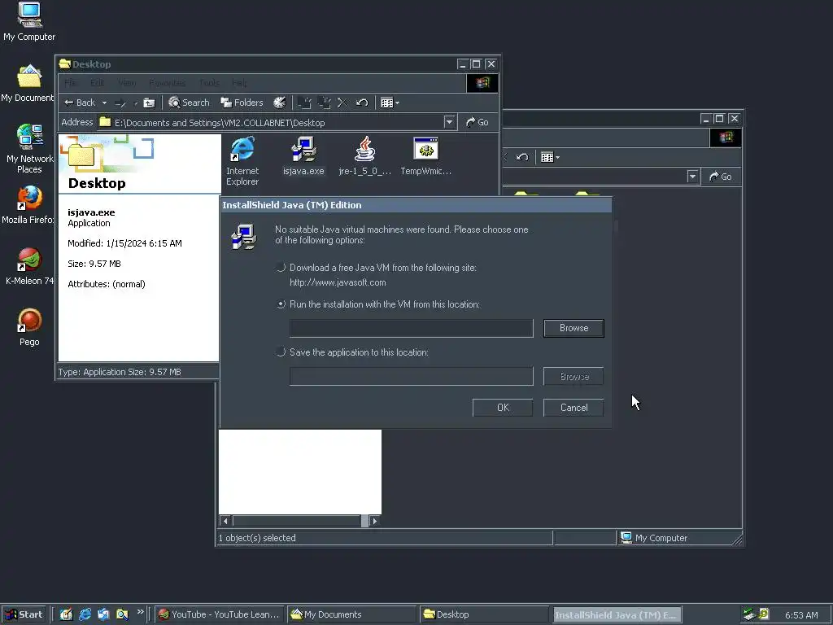Select jre-1_5_0 Java installer icon
This screenshot has height=625, width=833.
pos(365,155)
